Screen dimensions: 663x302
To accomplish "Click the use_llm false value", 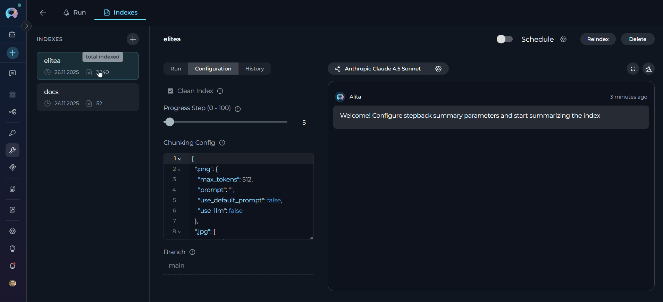I will (x=236, y=211).
